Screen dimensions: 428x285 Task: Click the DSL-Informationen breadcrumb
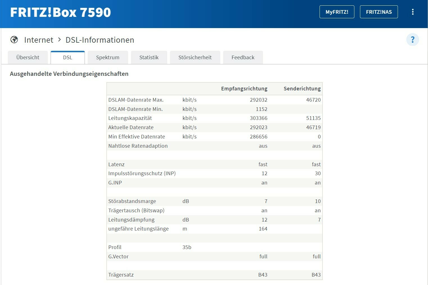pyautogui.click(x=100, y=40)
